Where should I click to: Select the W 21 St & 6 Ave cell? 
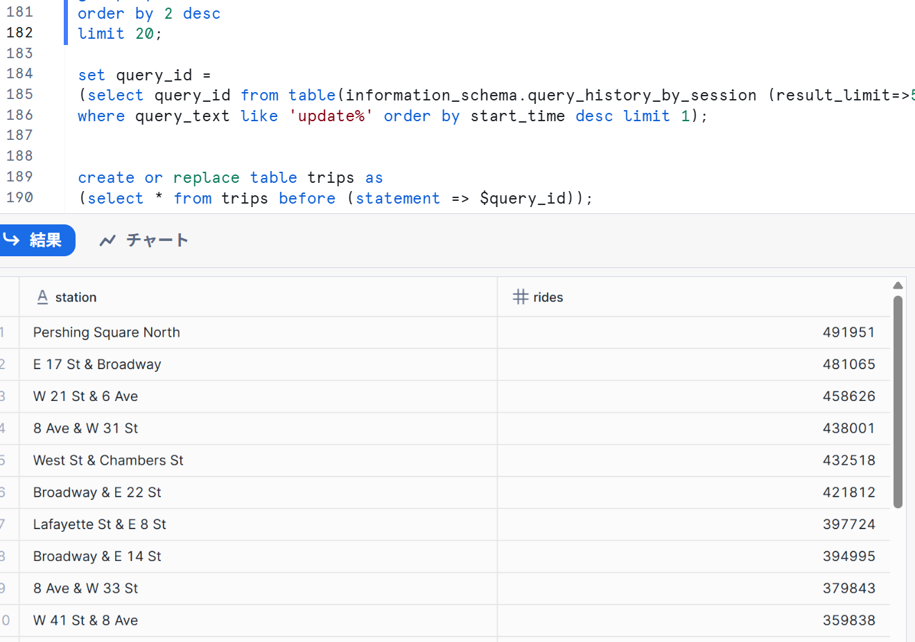(x=258, y=396)
